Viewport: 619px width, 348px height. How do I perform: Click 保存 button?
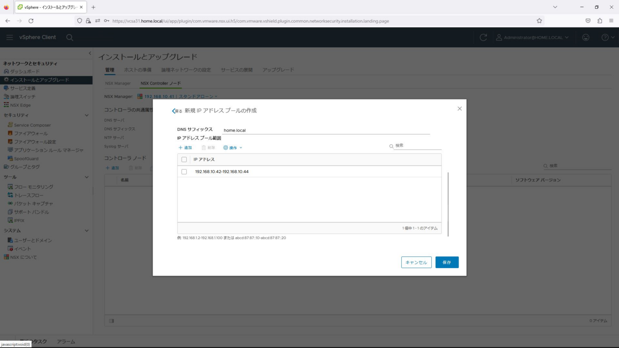tap(447, 262)
